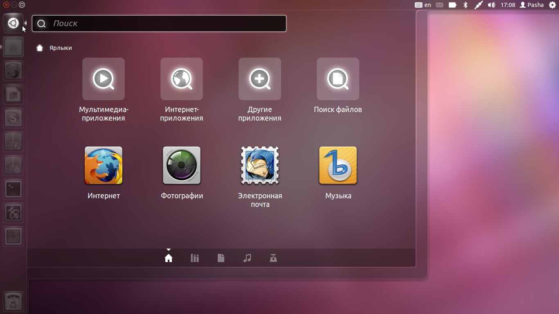
Task: Open the Terminal launcher icon
Action: [x=13, y=189]
